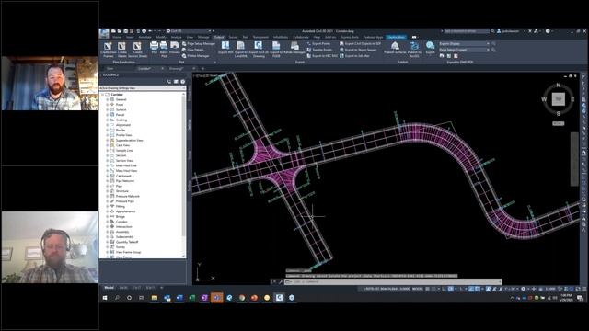Select Parcel in settings tree
The height and width of the screenshot is (331, 589).
click(120, 115)
